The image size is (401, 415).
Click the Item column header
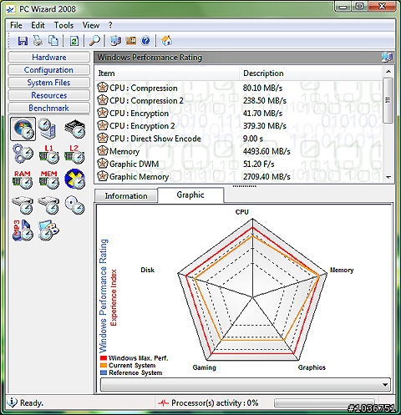(167, 73)
